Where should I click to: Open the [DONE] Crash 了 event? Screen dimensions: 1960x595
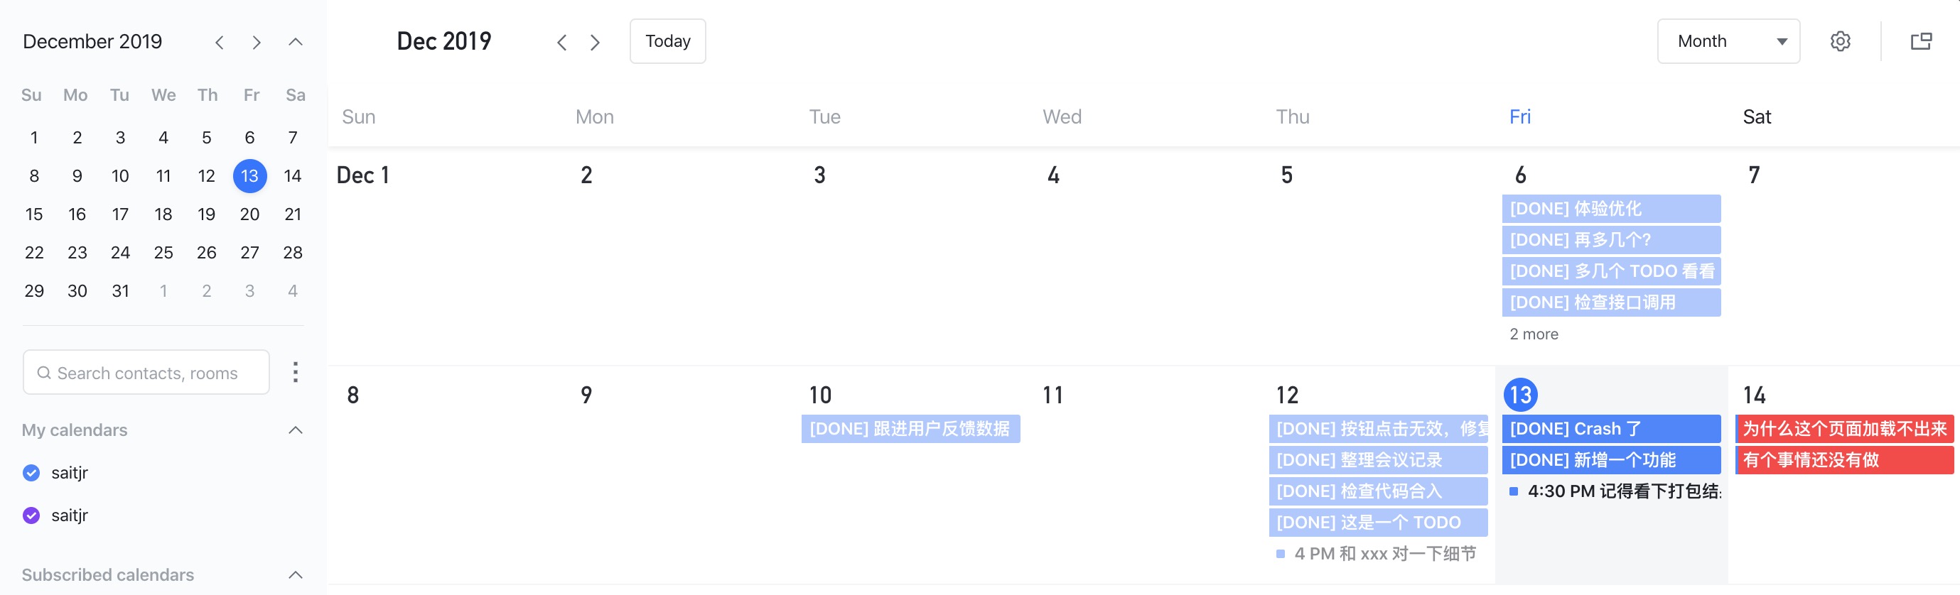tap(1610, 429)
